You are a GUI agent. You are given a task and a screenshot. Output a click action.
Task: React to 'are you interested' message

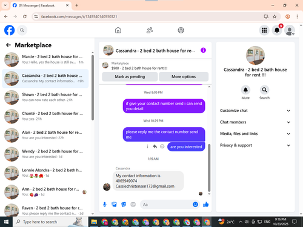[162, 146]
